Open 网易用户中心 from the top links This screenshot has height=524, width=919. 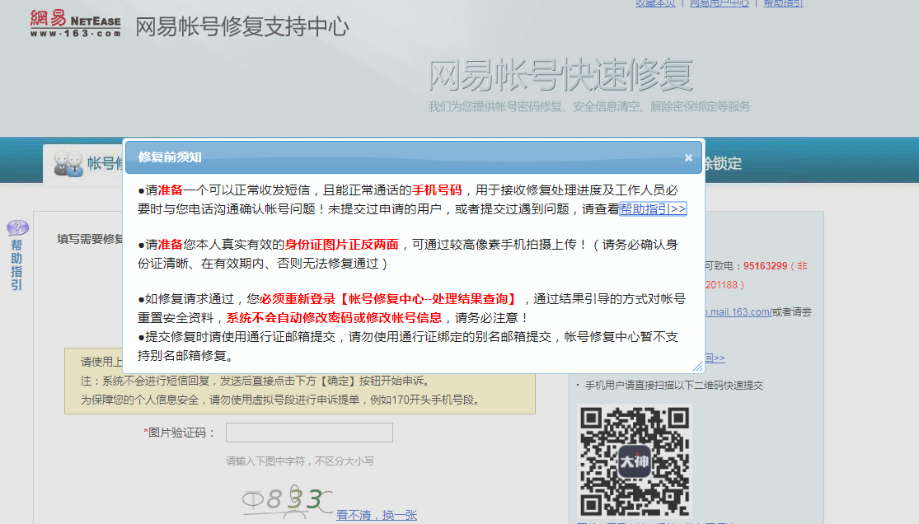point(719,3)
